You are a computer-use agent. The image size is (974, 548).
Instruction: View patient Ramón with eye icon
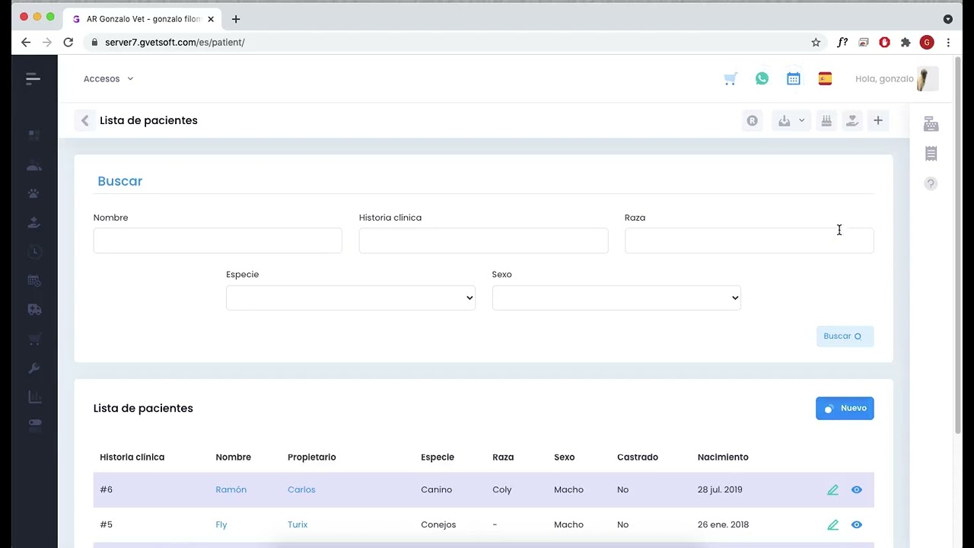(857, 490)
